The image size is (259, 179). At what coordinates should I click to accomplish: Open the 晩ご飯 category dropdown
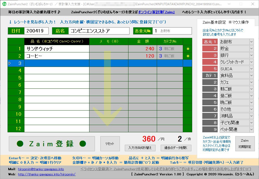pyautogui.click(x=251, y=102)
